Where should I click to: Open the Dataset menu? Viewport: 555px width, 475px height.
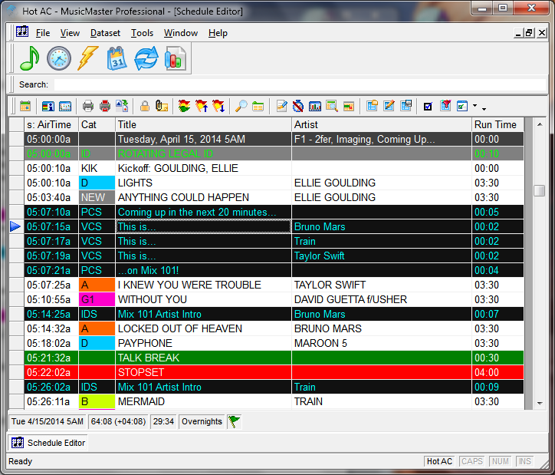[105, 33]
